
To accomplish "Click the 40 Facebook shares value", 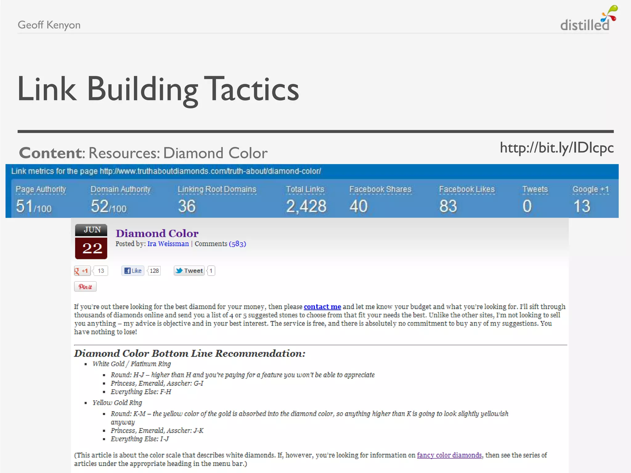I will click(359, 206).
